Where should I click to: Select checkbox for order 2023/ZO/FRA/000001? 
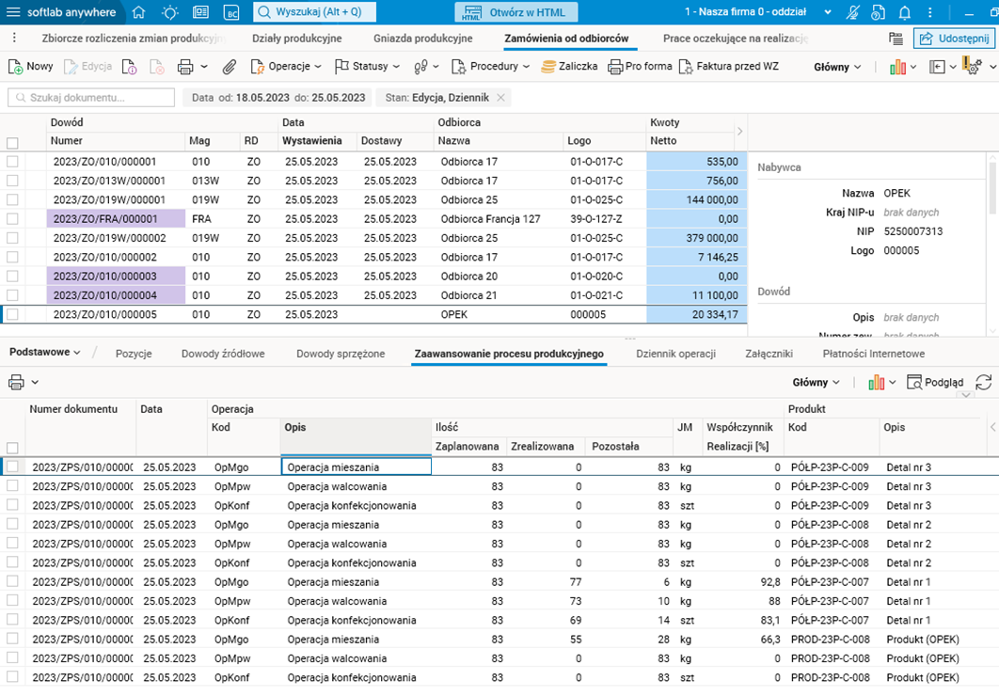coord(12,218)
